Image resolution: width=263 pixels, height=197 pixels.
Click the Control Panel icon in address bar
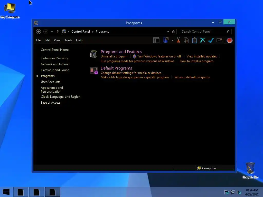point(64,32)
